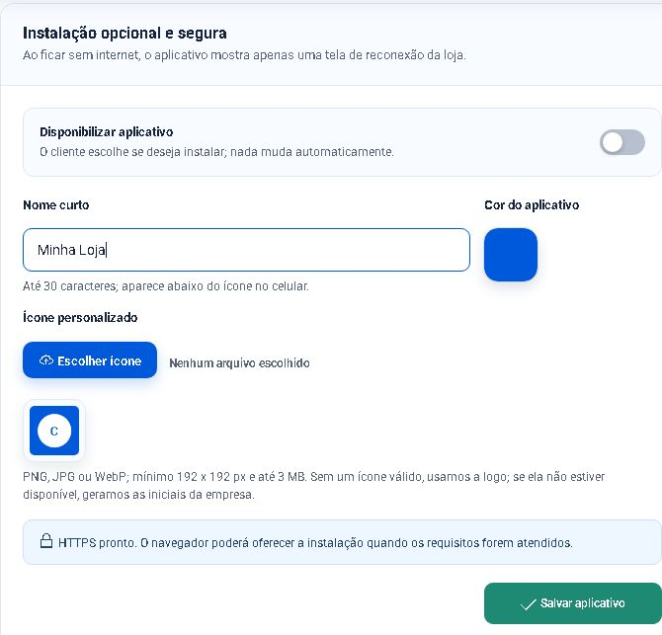This screenshot has height=635, width=662.
Task: Click the Ícone personalizado label
Action: pos(80,317)
